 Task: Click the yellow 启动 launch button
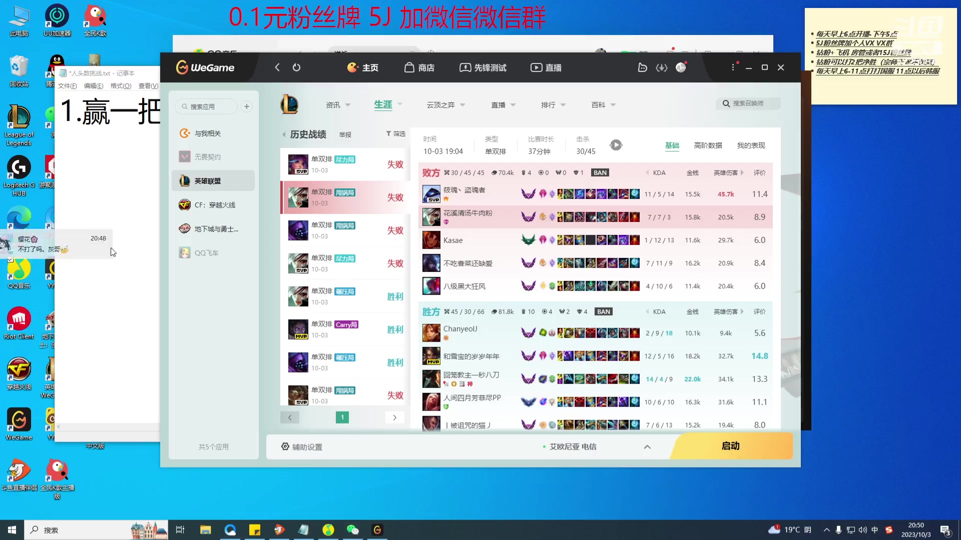(731, 446)
